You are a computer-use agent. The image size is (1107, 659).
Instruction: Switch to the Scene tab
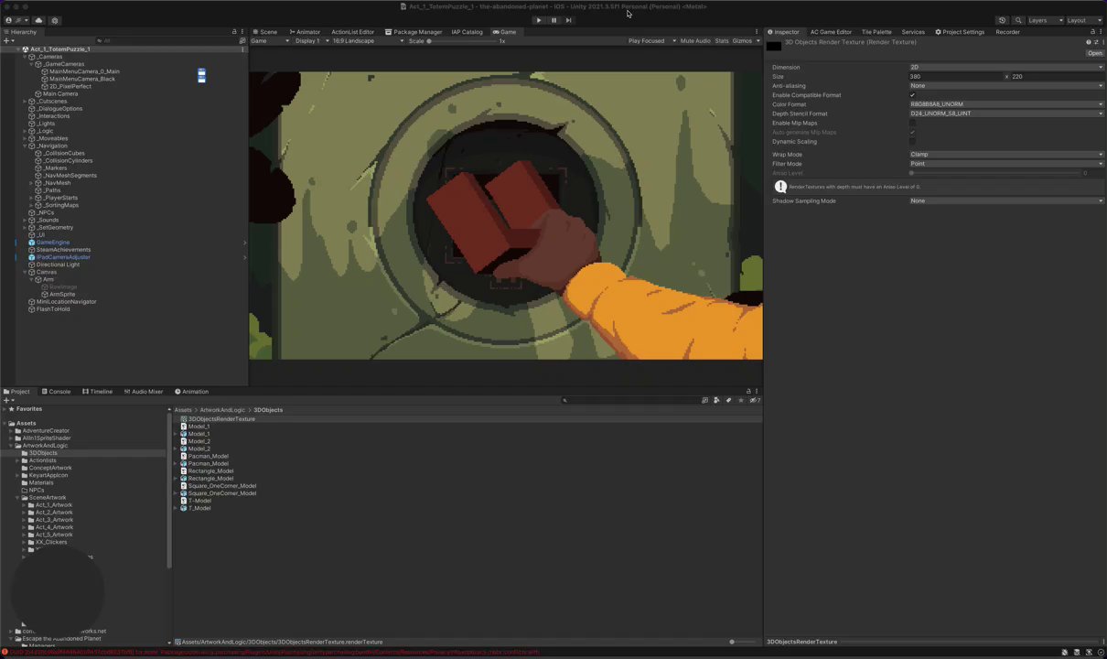[264, 32]
